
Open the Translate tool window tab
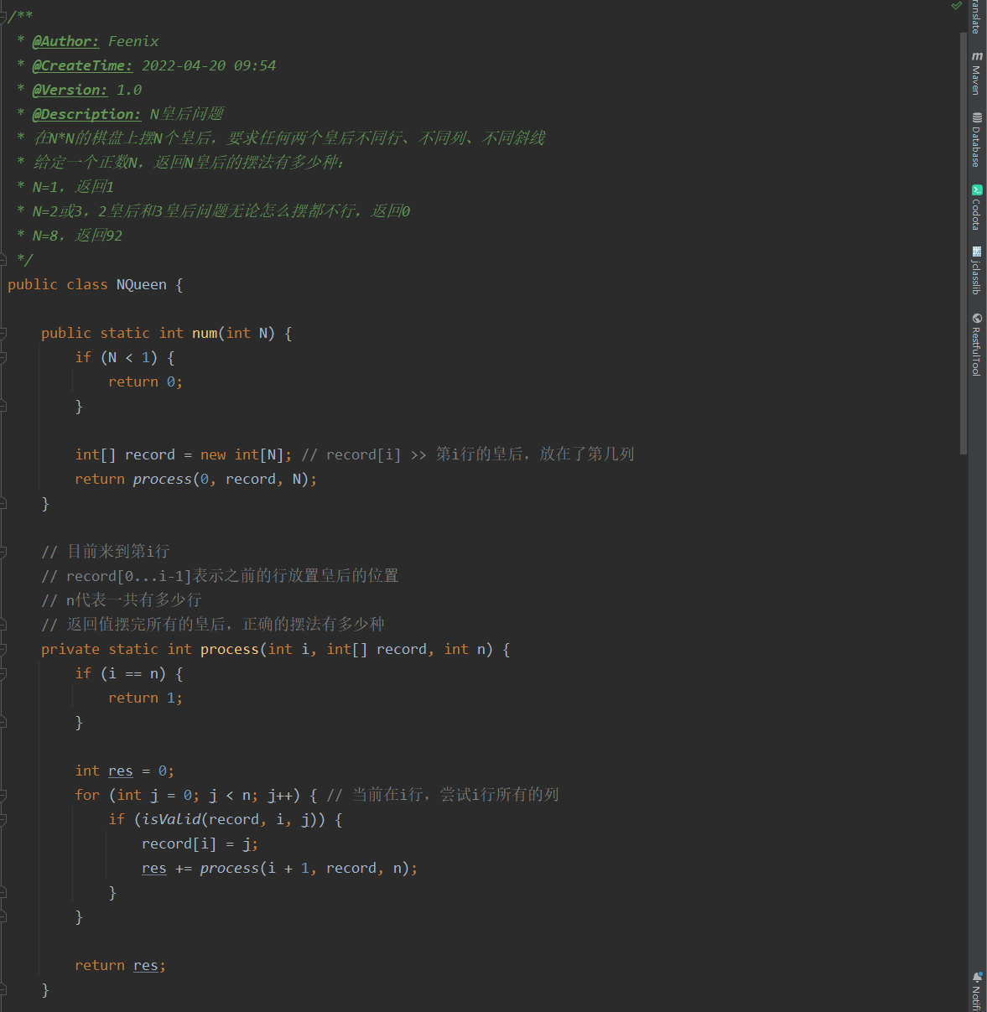(x=977, y=17)
